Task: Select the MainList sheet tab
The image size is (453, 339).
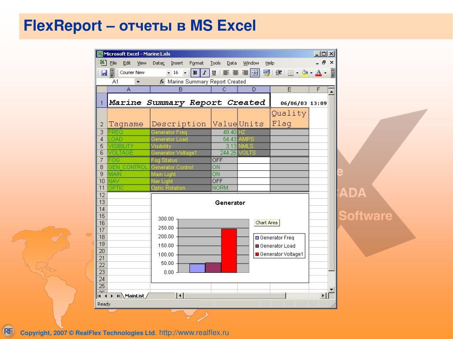Action: coord(134,296)
